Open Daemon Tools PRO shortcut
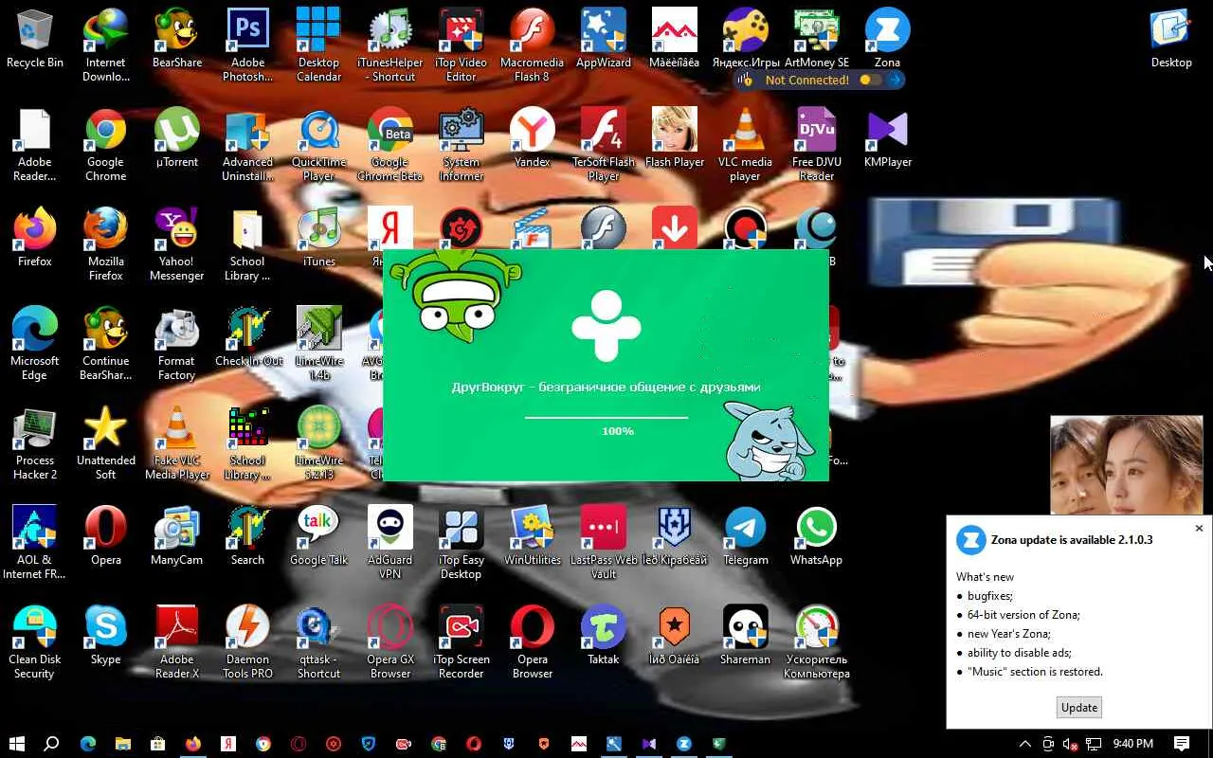Image resolution: width=1213 pixels, height=758 pixels. 247,642
